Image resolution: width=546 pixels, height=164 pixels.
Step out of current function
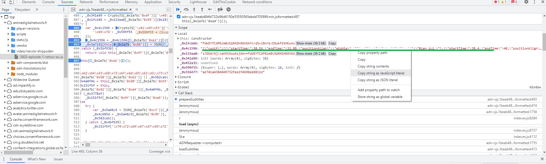(202, 9)
